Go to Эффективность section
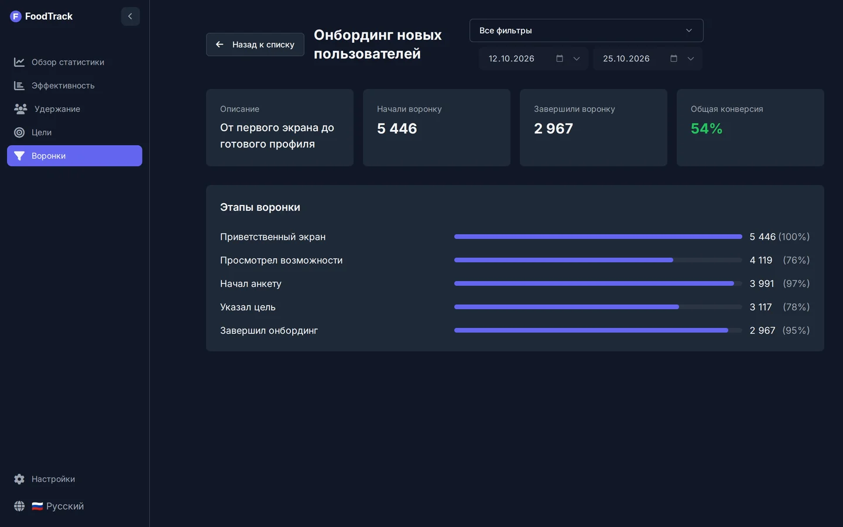This screenshot has height=527, width=843. (74, 85)
